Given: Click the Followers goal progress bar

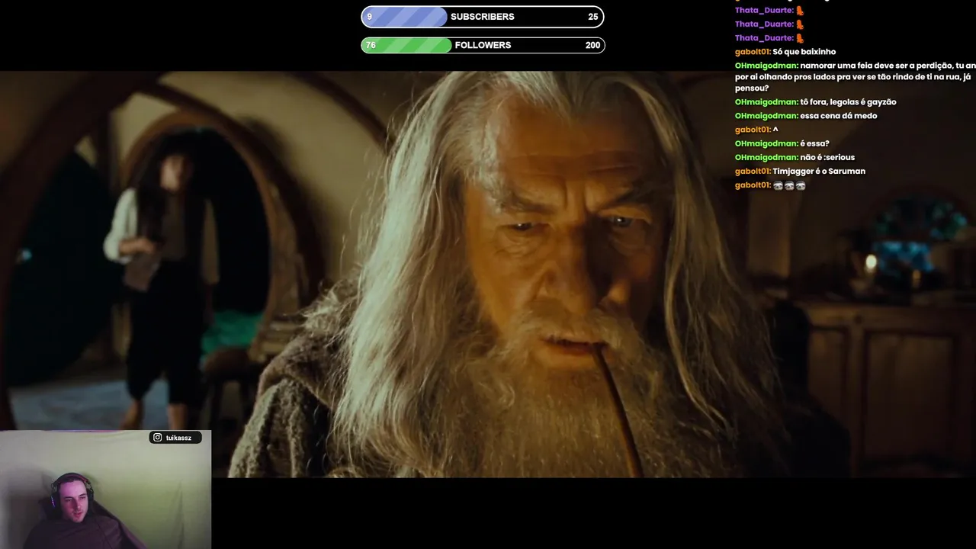Looking at the screenshot, I should [x=483, y=45].
